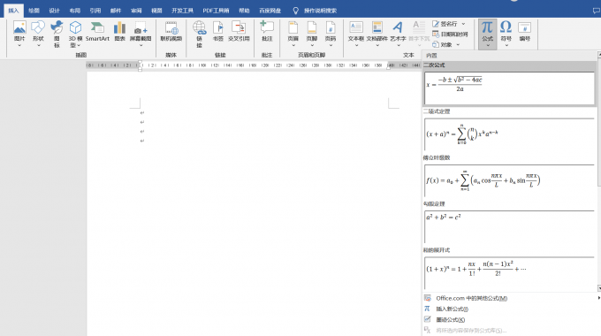Switch to the 布局 (Layout) tab

click(75, 11)
